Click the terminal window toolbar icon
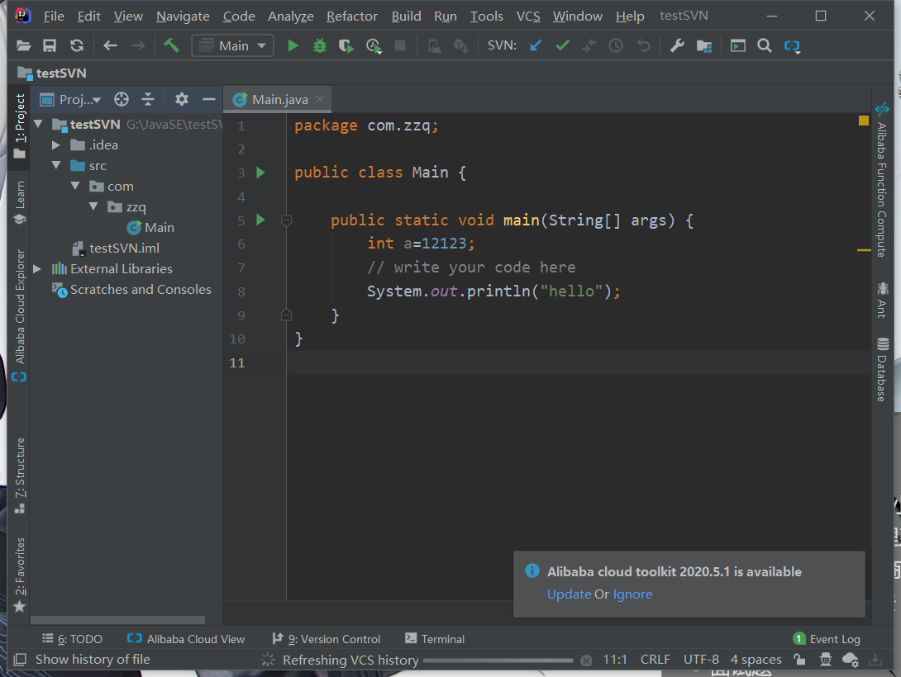The height and width of the screenshot is (677, 901). click(x=738, y=45)
